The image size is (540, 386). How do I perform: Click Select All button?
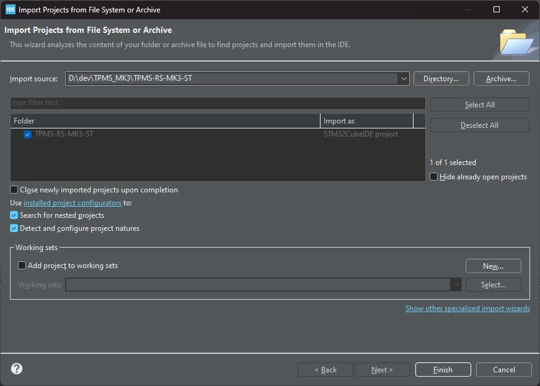click(x=479, y=105)
